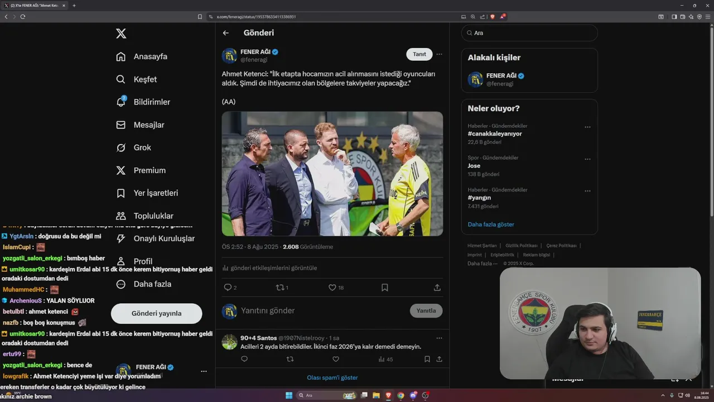Bookmark the main FENER AĞI post
Image resolution: width=714 pixels, height=402 pixels.
[385, 288]
